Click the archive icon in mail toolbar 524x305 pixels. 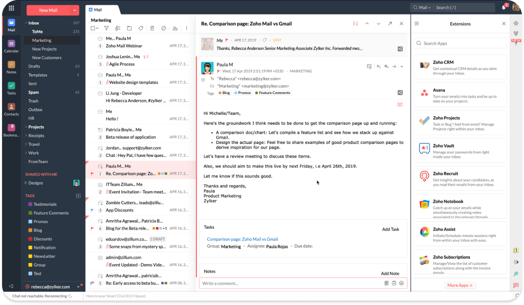(x=175, y=29)
